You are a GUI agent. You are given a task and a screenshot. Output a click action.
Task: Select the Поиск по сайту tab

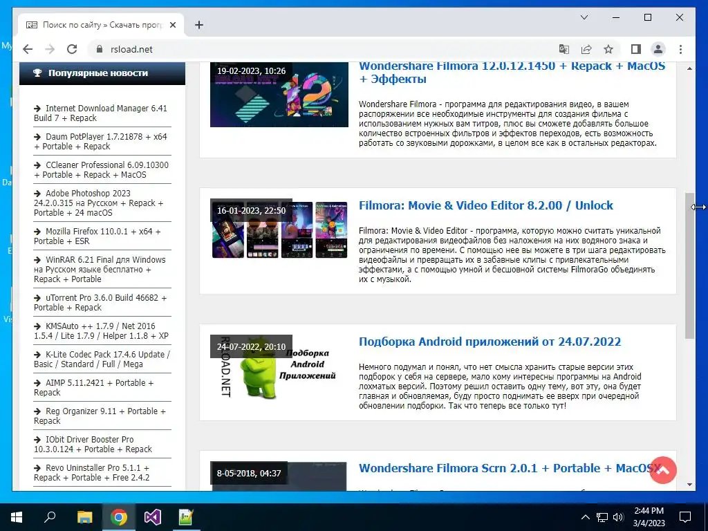pos(101,25)
